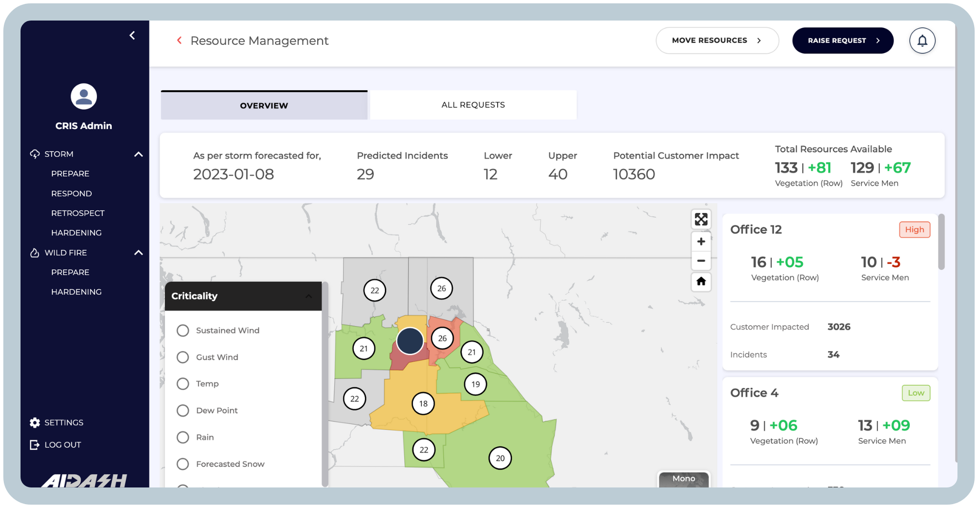Click map marker 18 in the orange region
Image resolution: width=978 pixels, height=508 pixels.
tap(423, 403)
